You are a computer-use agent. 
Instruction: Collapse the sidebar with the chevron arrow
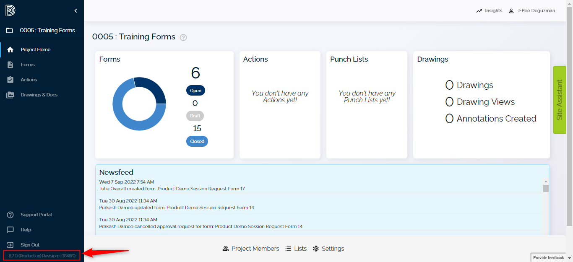[x=76, y=10]
